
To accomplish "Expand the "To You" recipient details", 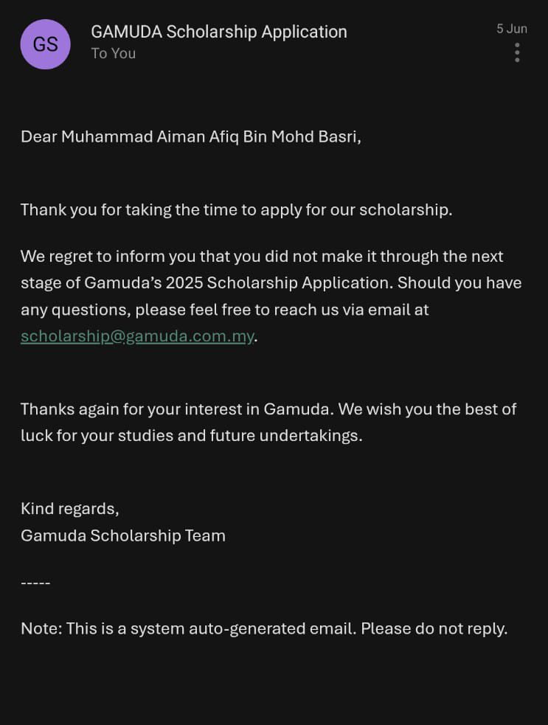I will click(114, 54).
